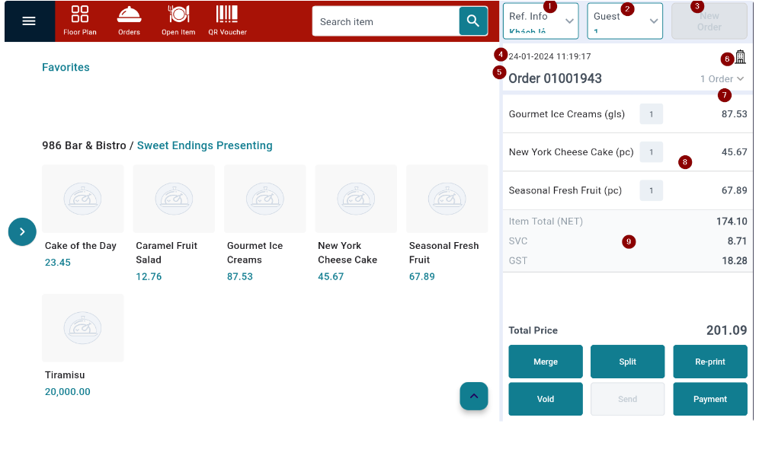This screenshot has width=759, height=459.
Task: Select the Favorites category
Action: 66,68
